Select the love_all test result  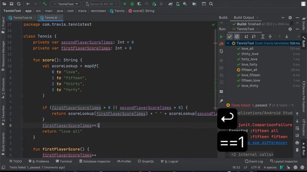[x=248, y=49]
